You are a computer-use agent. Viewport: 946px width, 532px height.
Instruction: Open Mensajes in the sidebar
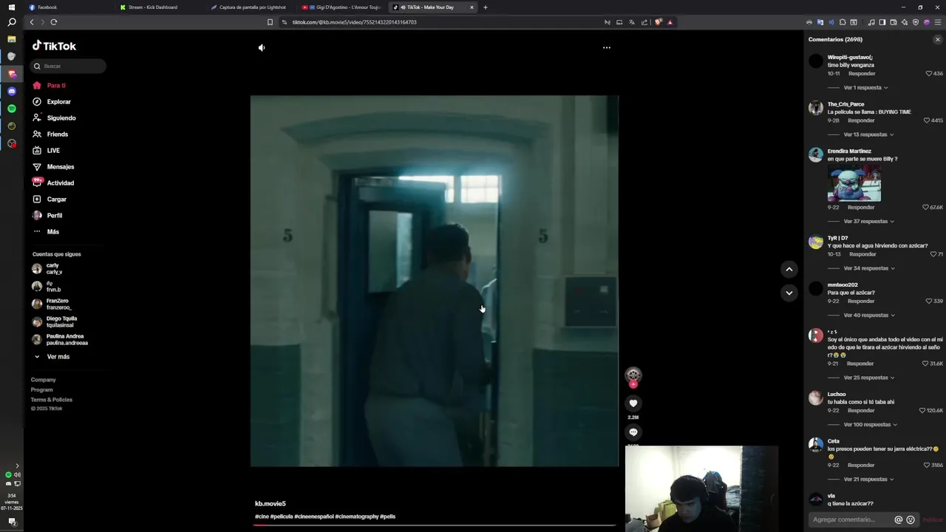(x=53, y=167)
